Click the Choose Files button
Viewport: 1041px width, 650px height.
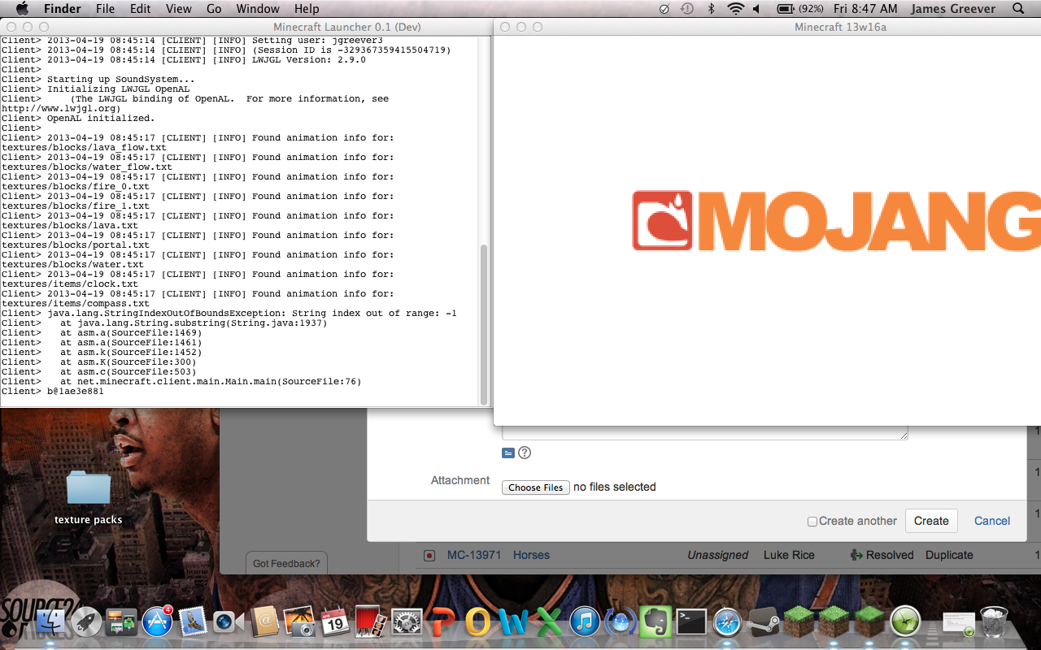point(536,487)
